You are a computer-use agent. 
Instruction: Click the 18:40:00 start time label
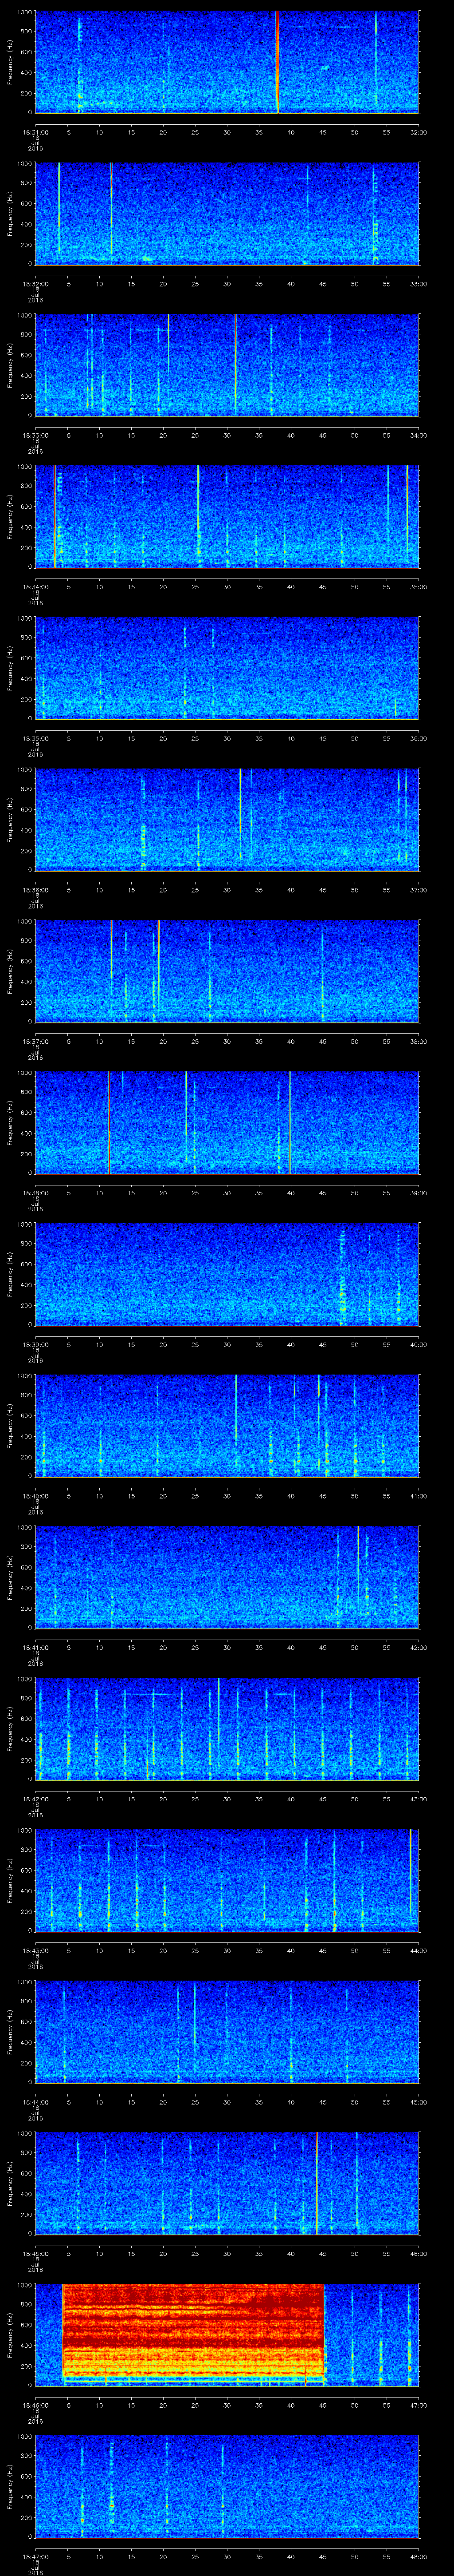(35, 1496)
